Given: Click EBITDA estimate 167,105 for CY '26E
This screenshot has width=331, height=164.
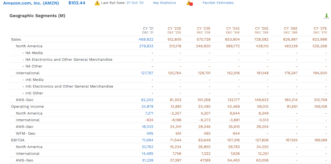Looking at the screenshot, I should pos(291,140).
